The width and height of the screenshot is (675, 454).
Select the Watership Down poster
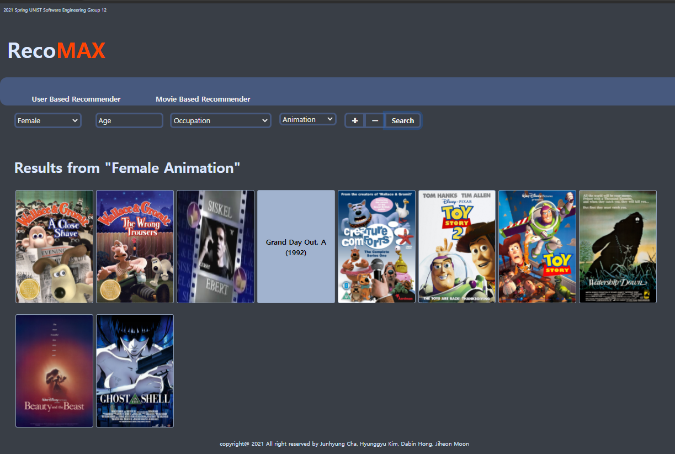pyautogui.click(x=617, y=246)
